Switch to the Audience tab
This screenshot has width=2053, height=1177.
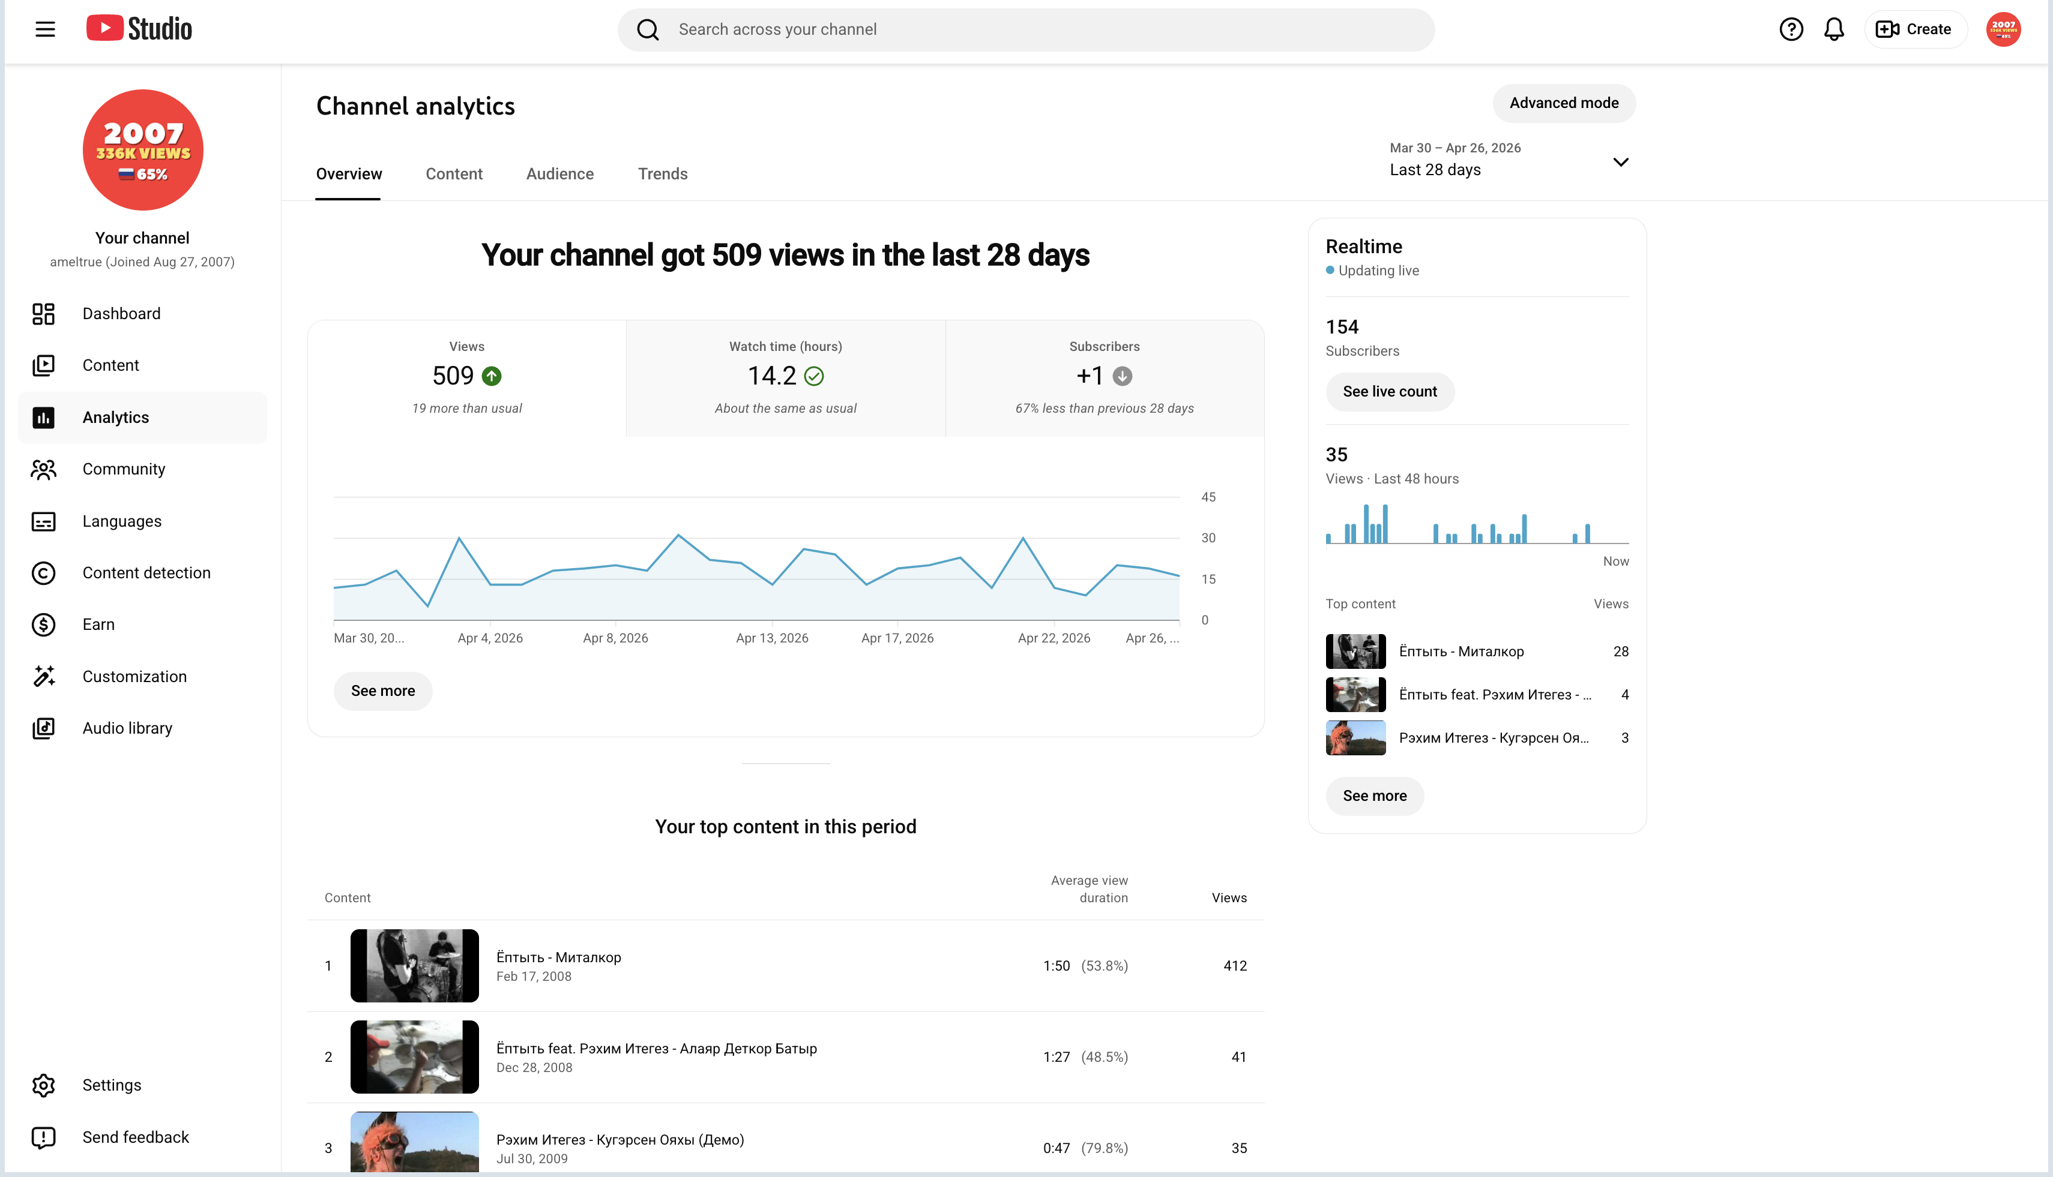pos(559,174)
